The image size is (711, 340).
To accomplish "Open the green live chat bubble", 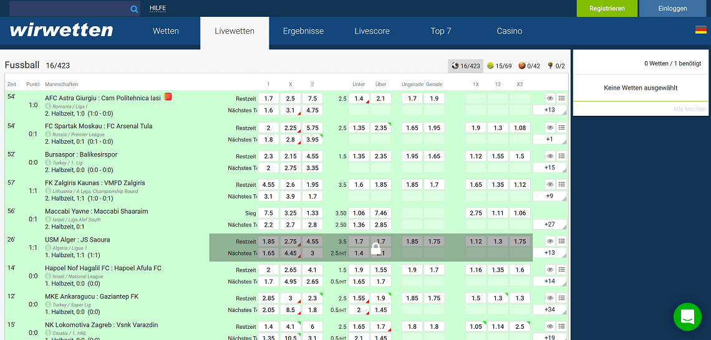I will pyautogui.click(x=687, y=316).
